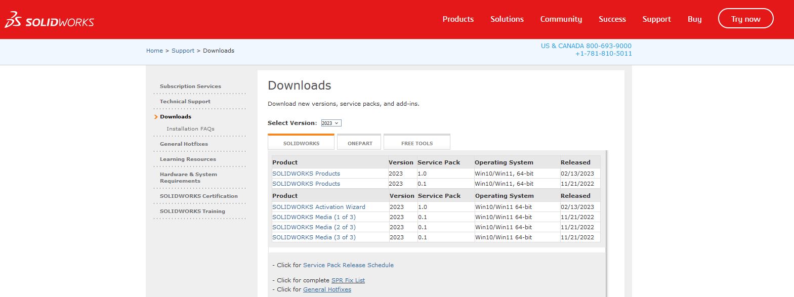Open SOLIDWORKS Activation Wizard link
The width and height of the screenshot is (794, 297).
pyautogui.click(x=318, y=207)
